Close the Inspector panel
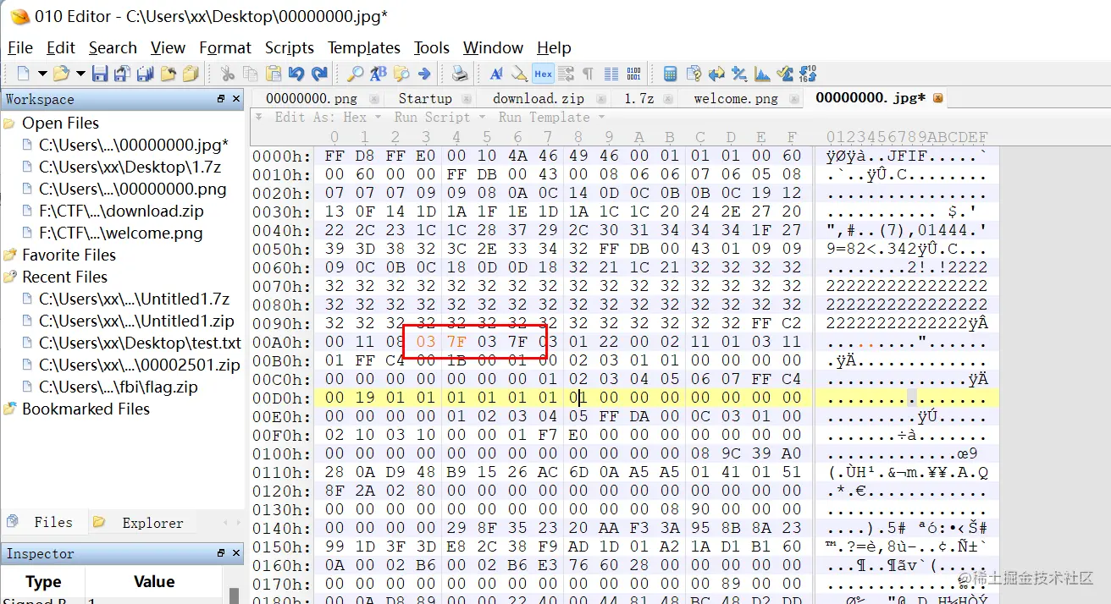1111x604 pixels. point(235,553)
